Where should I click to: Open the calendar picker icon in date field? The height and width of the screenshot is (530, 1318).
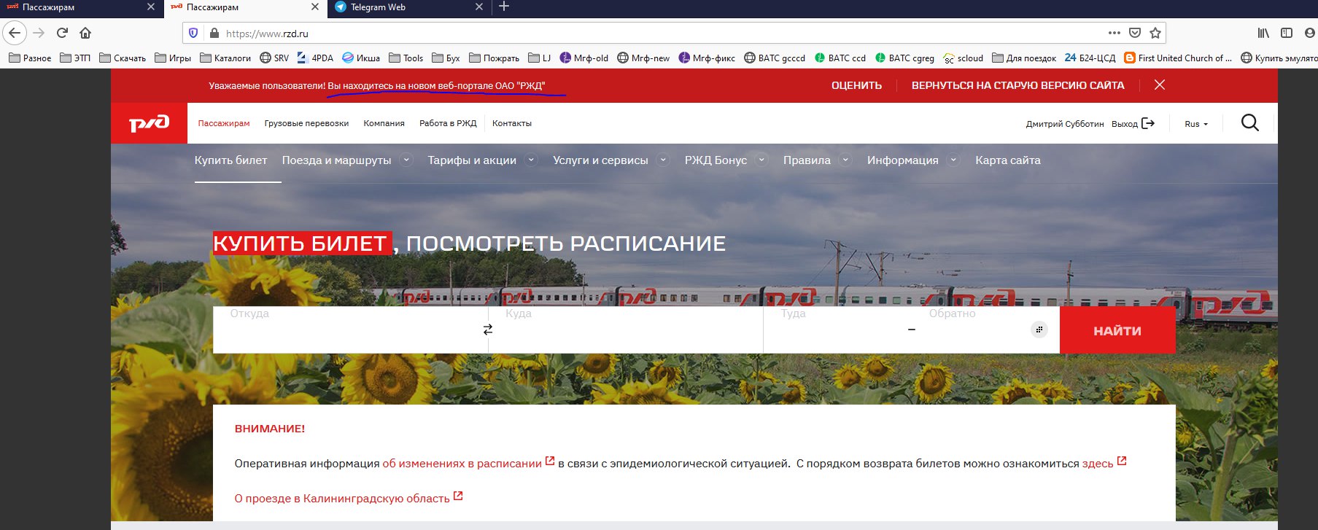[1039, 330]
